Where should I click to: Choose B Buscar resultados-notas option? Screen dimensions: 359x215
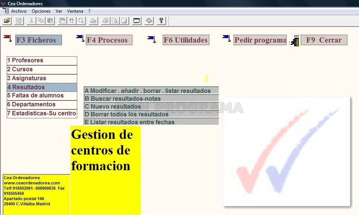pos(152,99)
